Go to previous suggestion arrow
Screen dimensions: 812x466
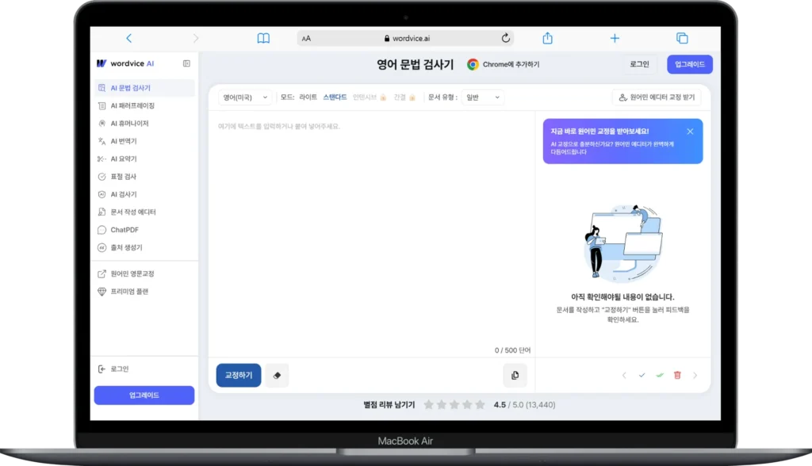tap(624, 376)
